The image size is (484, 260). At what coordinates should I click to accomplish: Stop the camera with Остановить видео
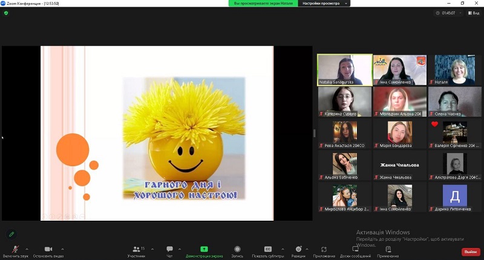pos(48,250)
